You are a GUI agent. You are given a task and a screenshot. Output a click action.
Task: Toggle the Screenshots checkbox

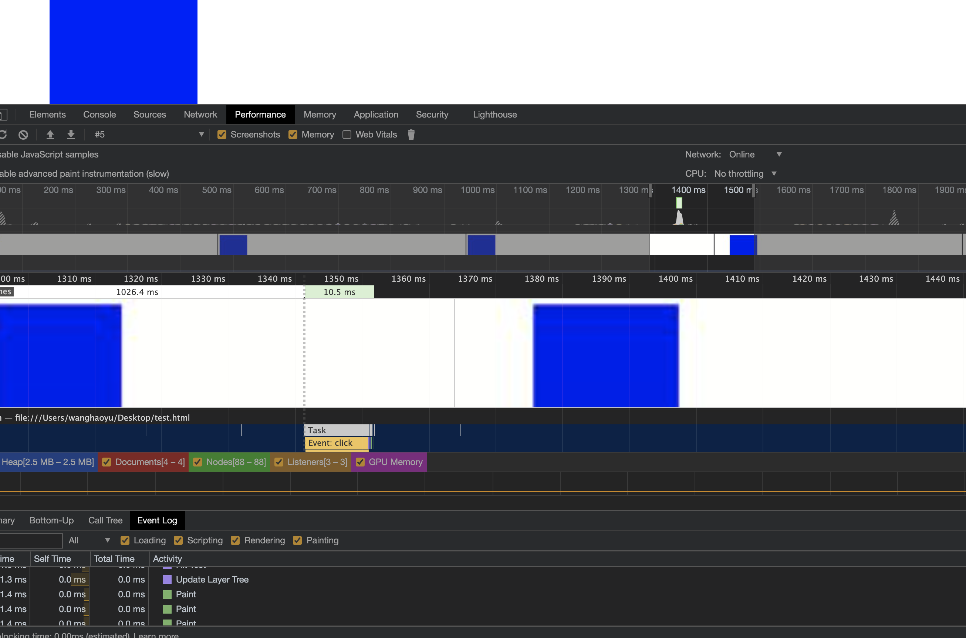[222, 135]
